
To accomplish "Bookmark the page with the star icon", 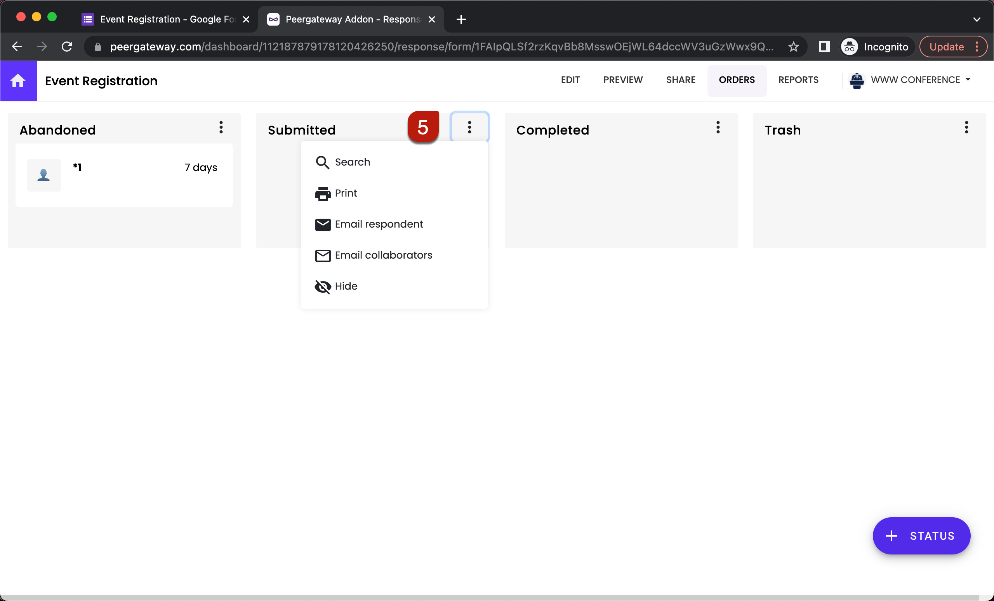I will (x=793, y=46).
